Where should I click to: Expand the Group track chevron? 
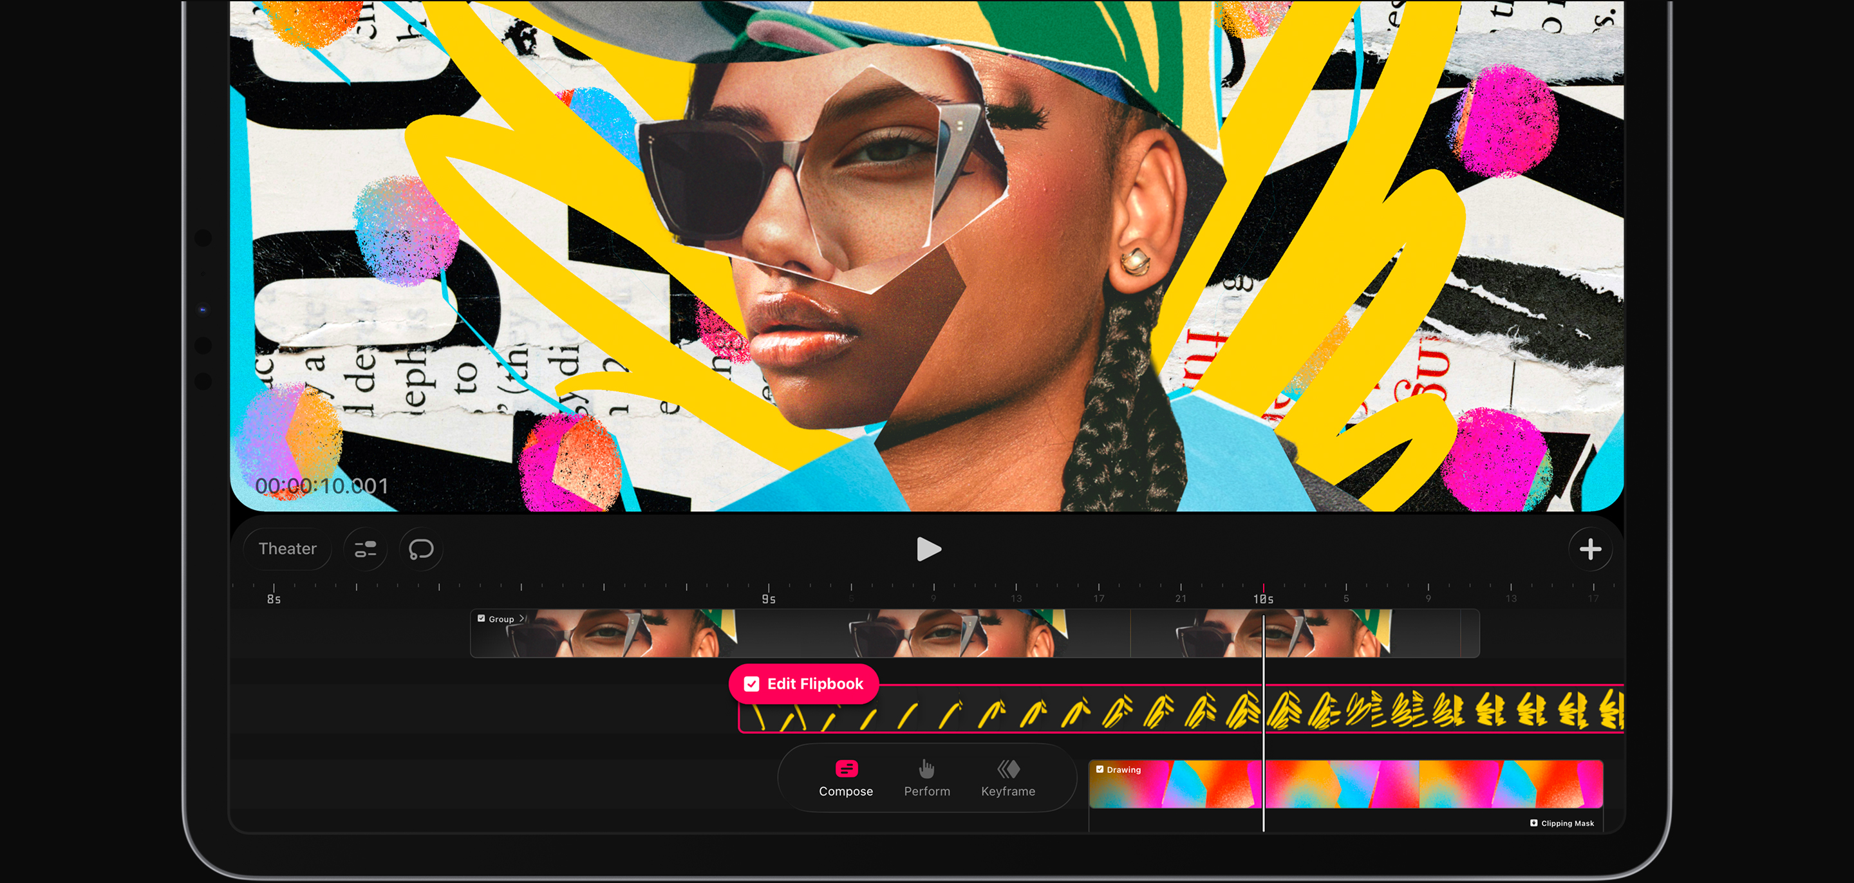pyautogui.click(x=523, y=618)
